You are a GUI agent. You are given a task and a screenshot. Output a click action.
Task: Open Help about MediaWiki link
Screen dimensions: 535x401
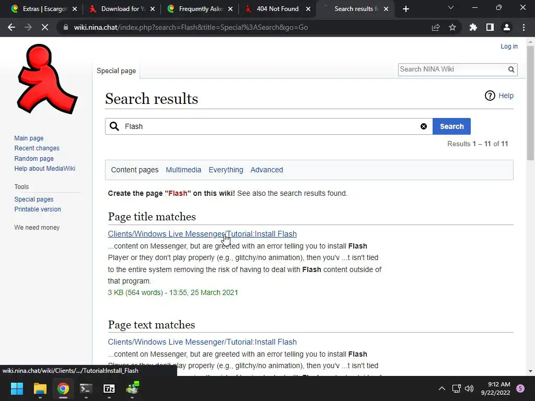tap(45, 169)
